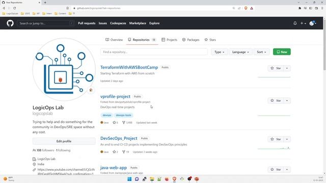
Task: Expand the Type filter dropdown
Action: (x=220, y=52)
